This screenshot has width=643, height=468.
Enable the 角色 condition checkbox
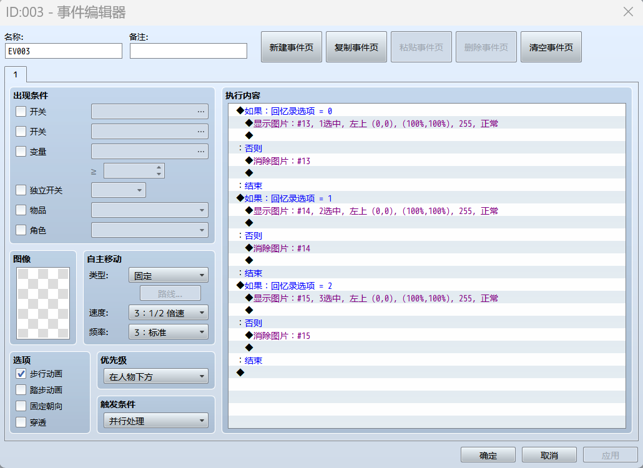(21, 230)
